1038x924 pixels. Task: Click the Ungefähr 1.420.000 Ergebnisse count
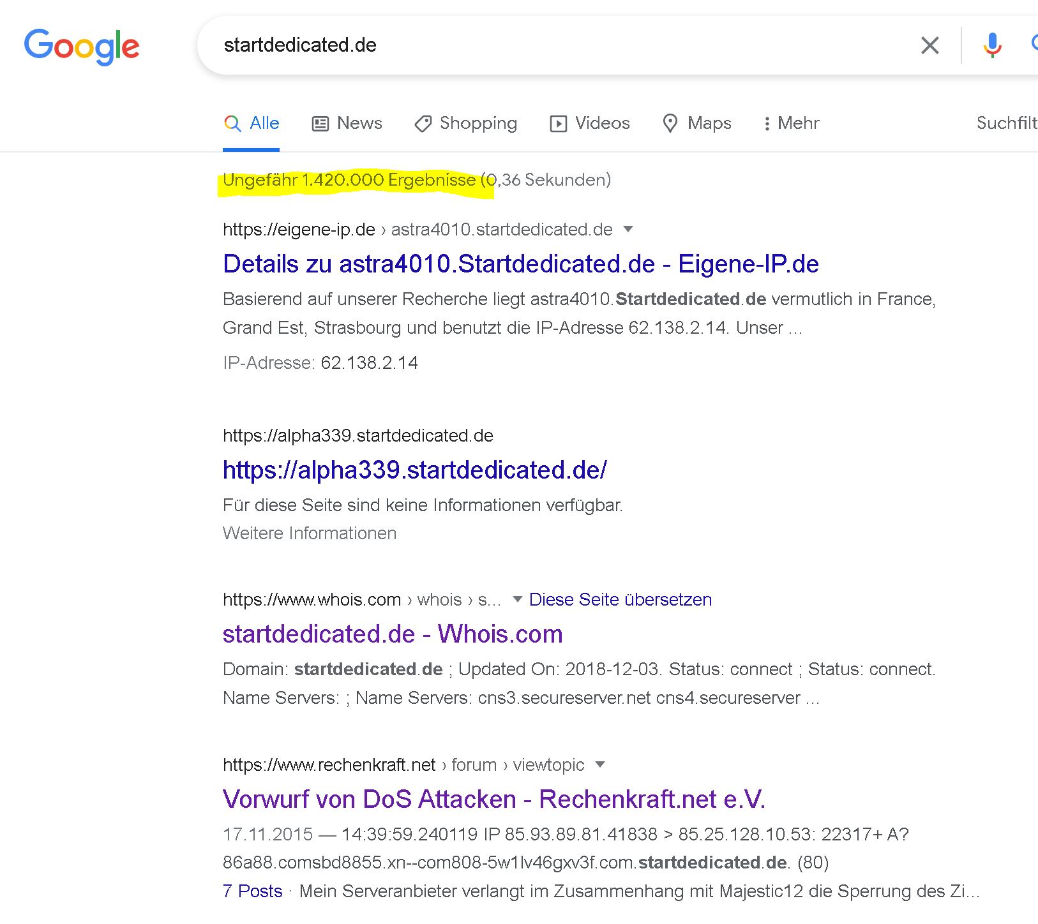coord(349,180)
